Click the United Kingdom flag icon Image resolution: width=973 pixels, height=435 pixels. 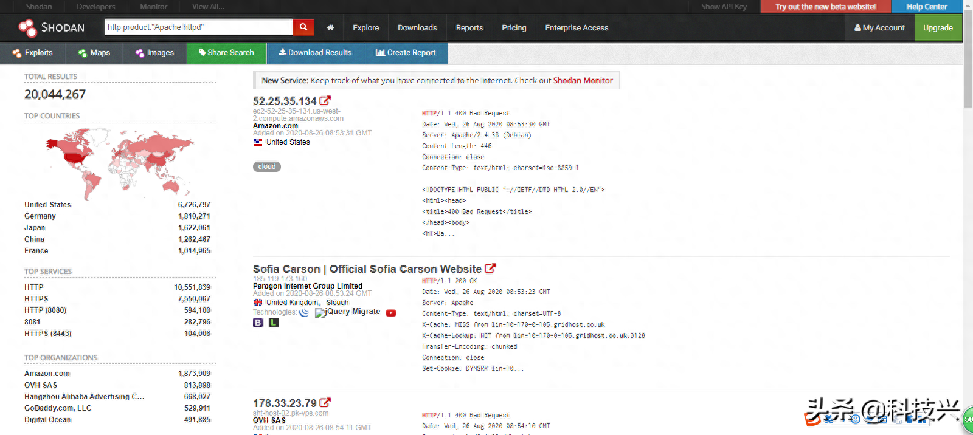point(258,303)
